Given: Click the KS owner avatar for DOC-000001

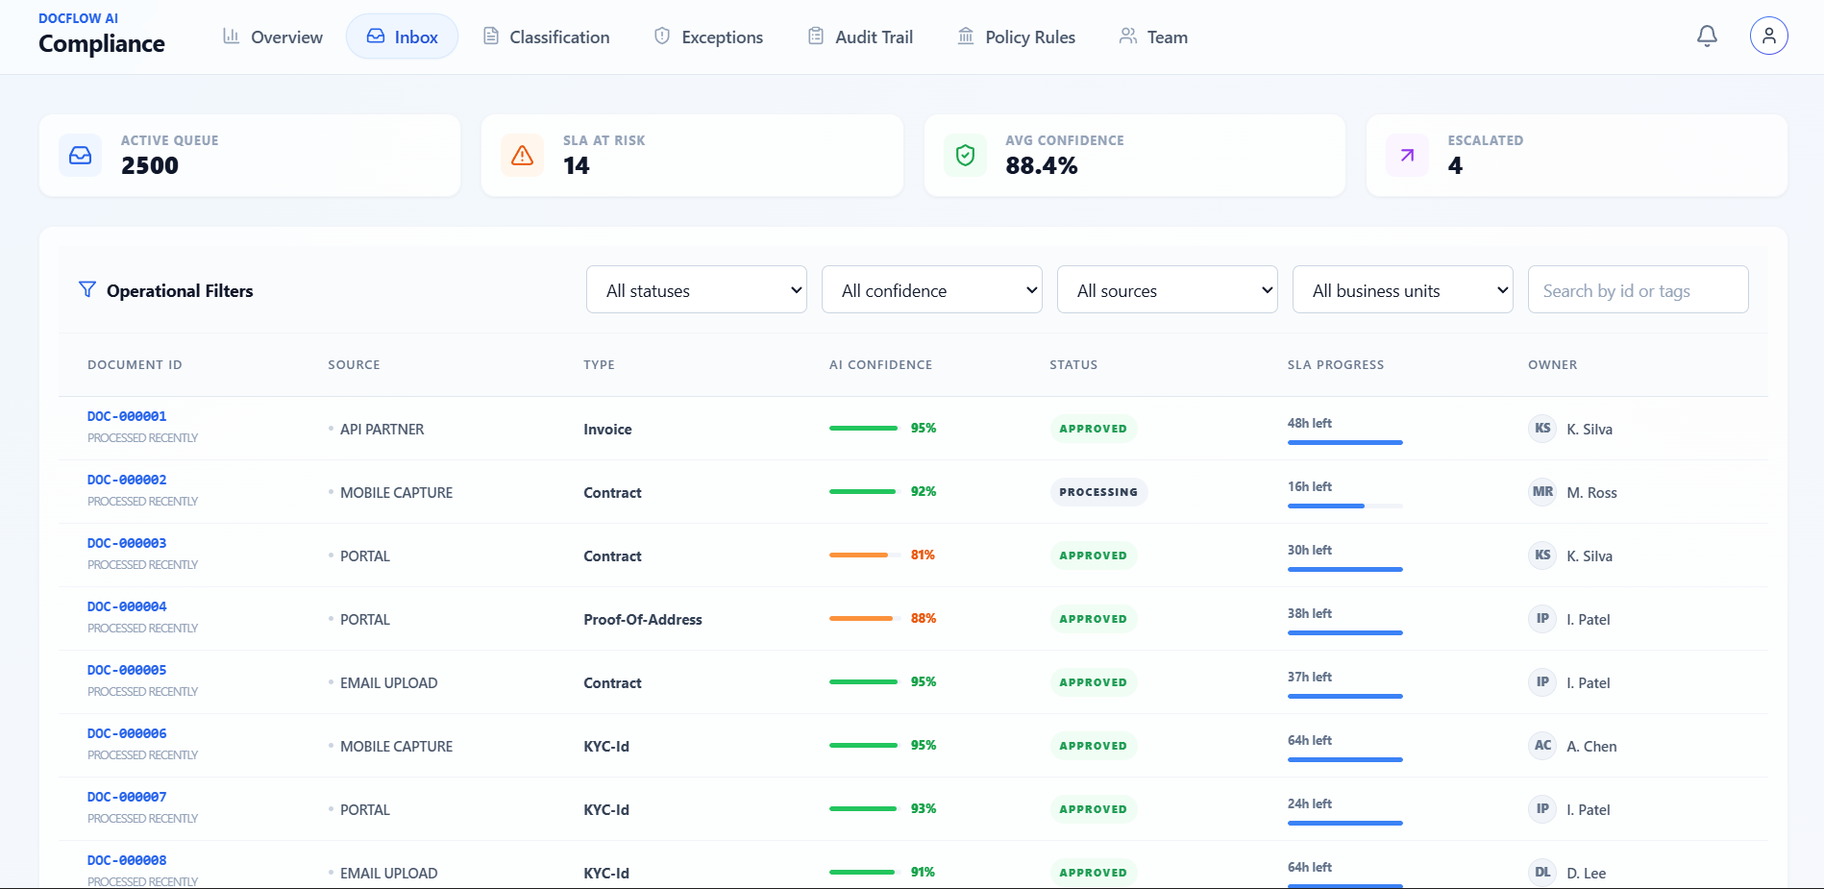Looking at the screenshot, I should pos(1542,429).
